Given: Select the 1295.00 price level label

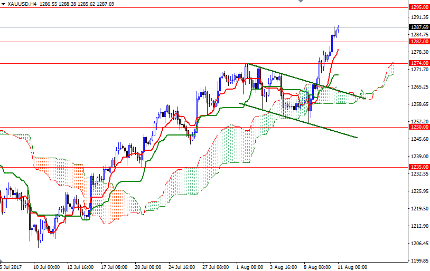Looking at the screenshot, I should [x=419, y=7].
